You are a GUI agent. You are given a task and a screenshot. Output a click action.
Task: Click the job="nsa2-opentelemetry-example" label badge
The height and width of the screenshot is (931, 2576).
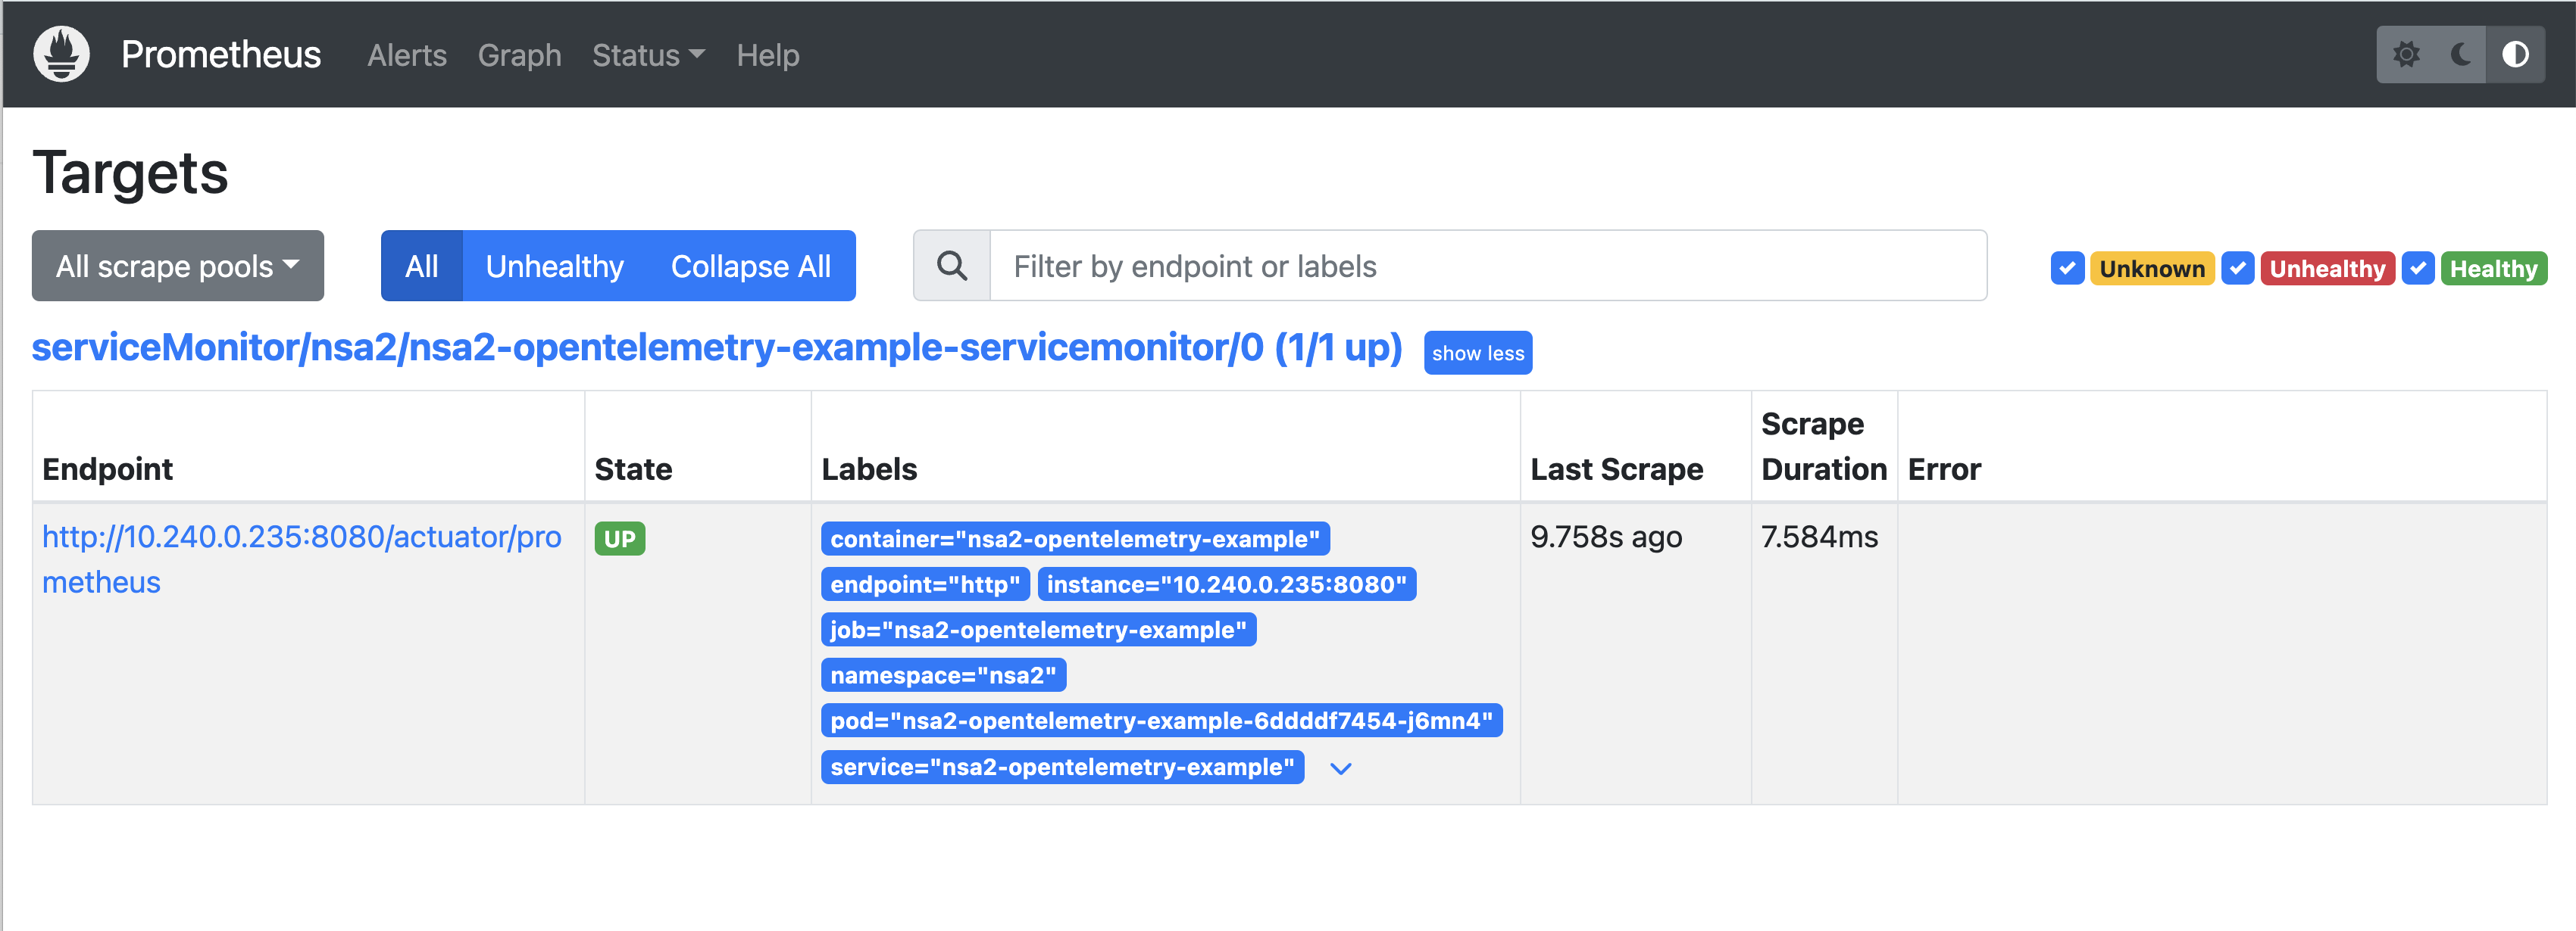(x=1038, y=631)
